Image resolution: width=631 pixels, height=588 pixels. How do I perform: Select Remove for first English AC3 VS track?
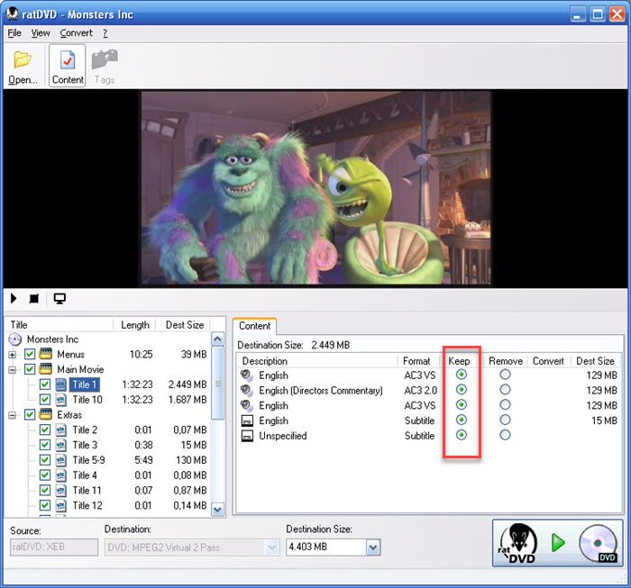[505, 375]
